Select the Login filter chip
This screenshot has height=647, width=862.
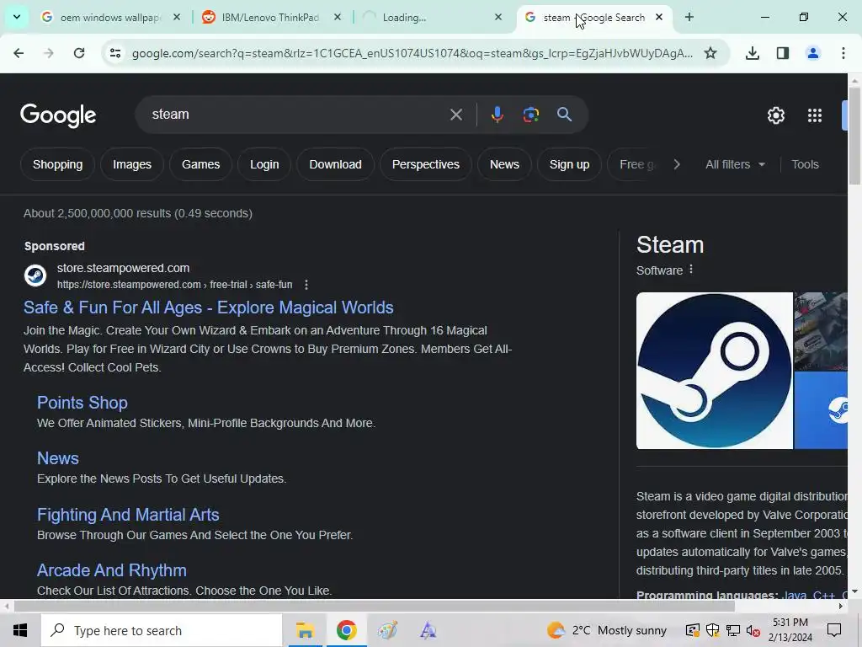tap(264, 164)
